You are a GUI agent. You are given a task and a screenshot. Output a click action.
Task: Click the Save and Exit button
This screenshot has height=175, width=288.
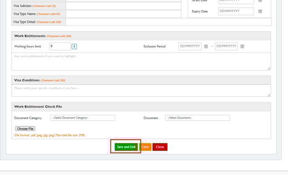point(126,147)
